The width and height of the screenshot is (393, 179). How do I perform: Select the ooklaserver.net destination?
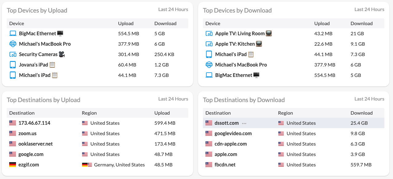pyautogui.click(x=36, y=144)
